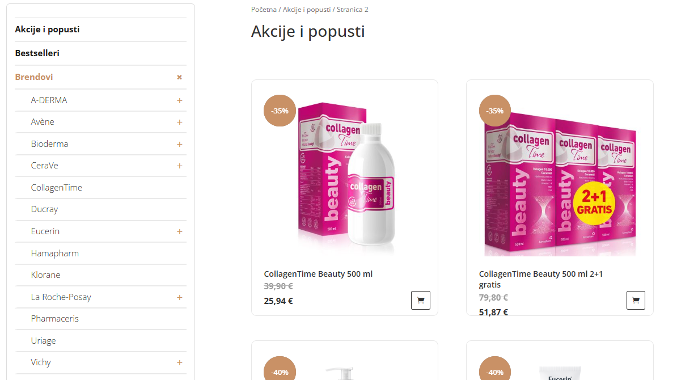677x380 pixels.
Task: Add CollagenTime Beauty 500 ml to cart
Action: [421, 300]
